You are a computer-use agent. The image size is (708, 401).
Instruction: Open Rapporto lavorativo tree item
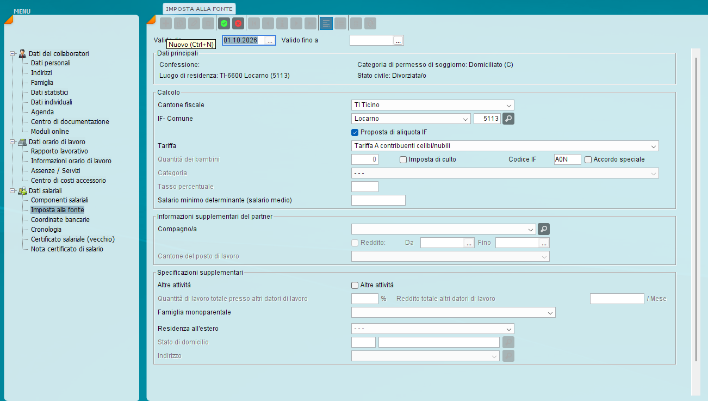[x=59, y=151]
